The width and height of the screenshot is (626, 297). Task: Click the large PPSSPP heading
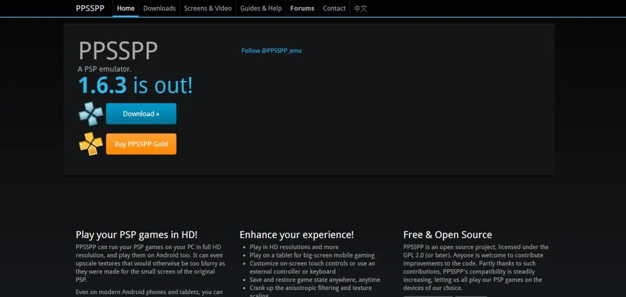(x=118, y=50)
